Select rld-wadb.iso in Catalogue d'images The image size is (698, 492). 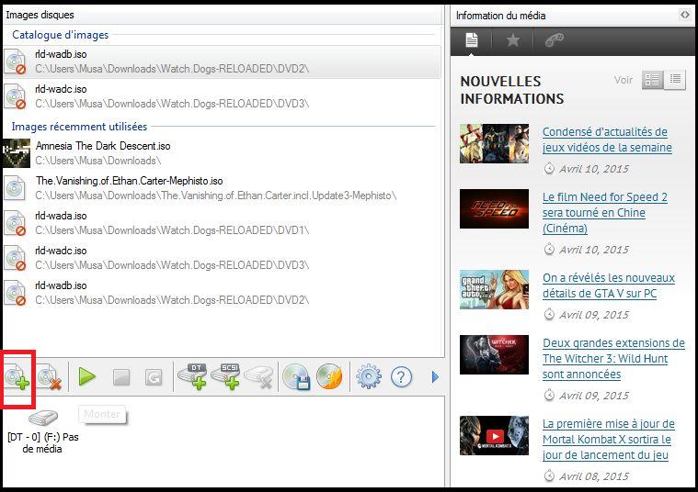pyautogui.click(x=223, y=61)
